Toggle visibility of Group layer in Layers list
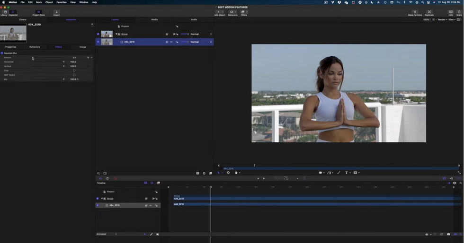Viewport: 464px width, 243px height. [x=98, y=34]
